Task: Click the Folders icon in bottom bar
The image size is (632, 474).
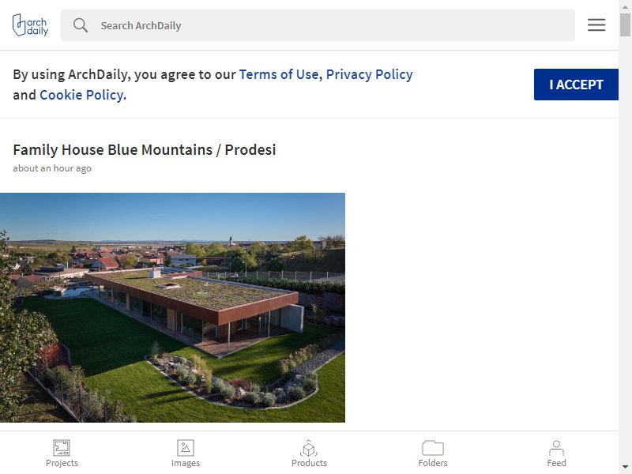Action: click(433, 448)
